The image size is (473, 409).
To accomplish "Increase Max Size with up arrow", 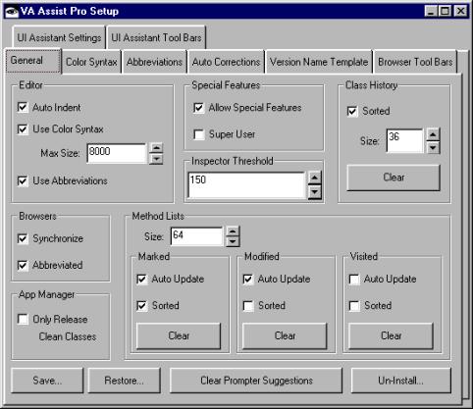I will [156, 148].
